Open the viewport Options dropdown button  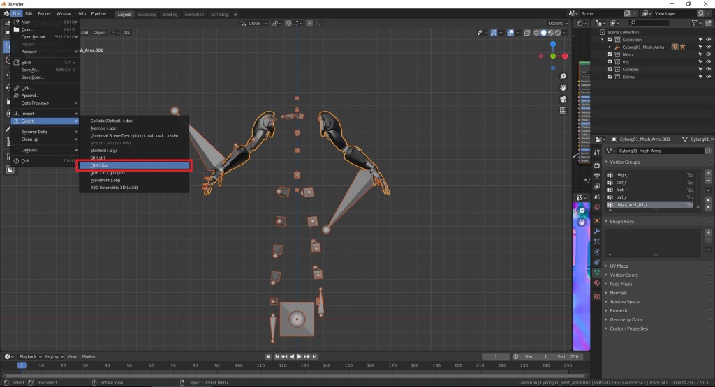coord(557,23)
